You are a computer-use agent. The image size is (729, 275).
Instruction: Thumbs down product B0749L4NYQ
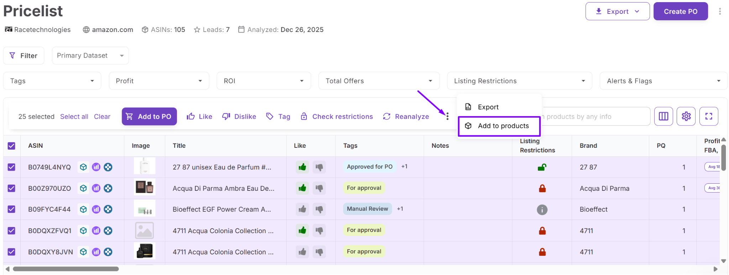tap(319, 167)
